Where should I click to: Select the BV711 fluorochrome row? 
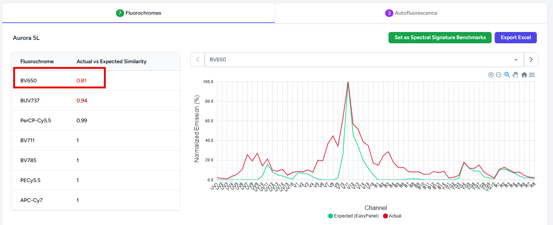point(96,140)
